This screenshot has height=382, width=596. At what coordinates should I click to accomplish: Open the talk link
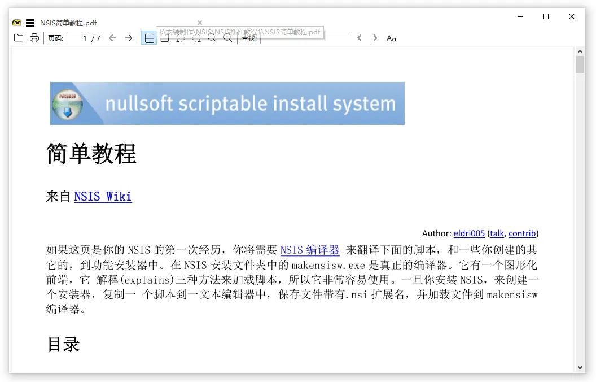pyautogui.click(x=497, y=233)
